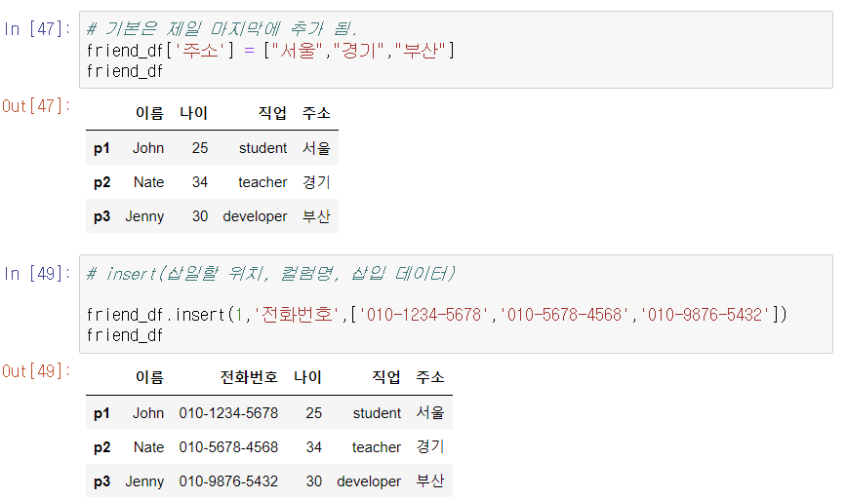
Task: Click '이름' header in Out[47] table
Action: tap(149, 113)
